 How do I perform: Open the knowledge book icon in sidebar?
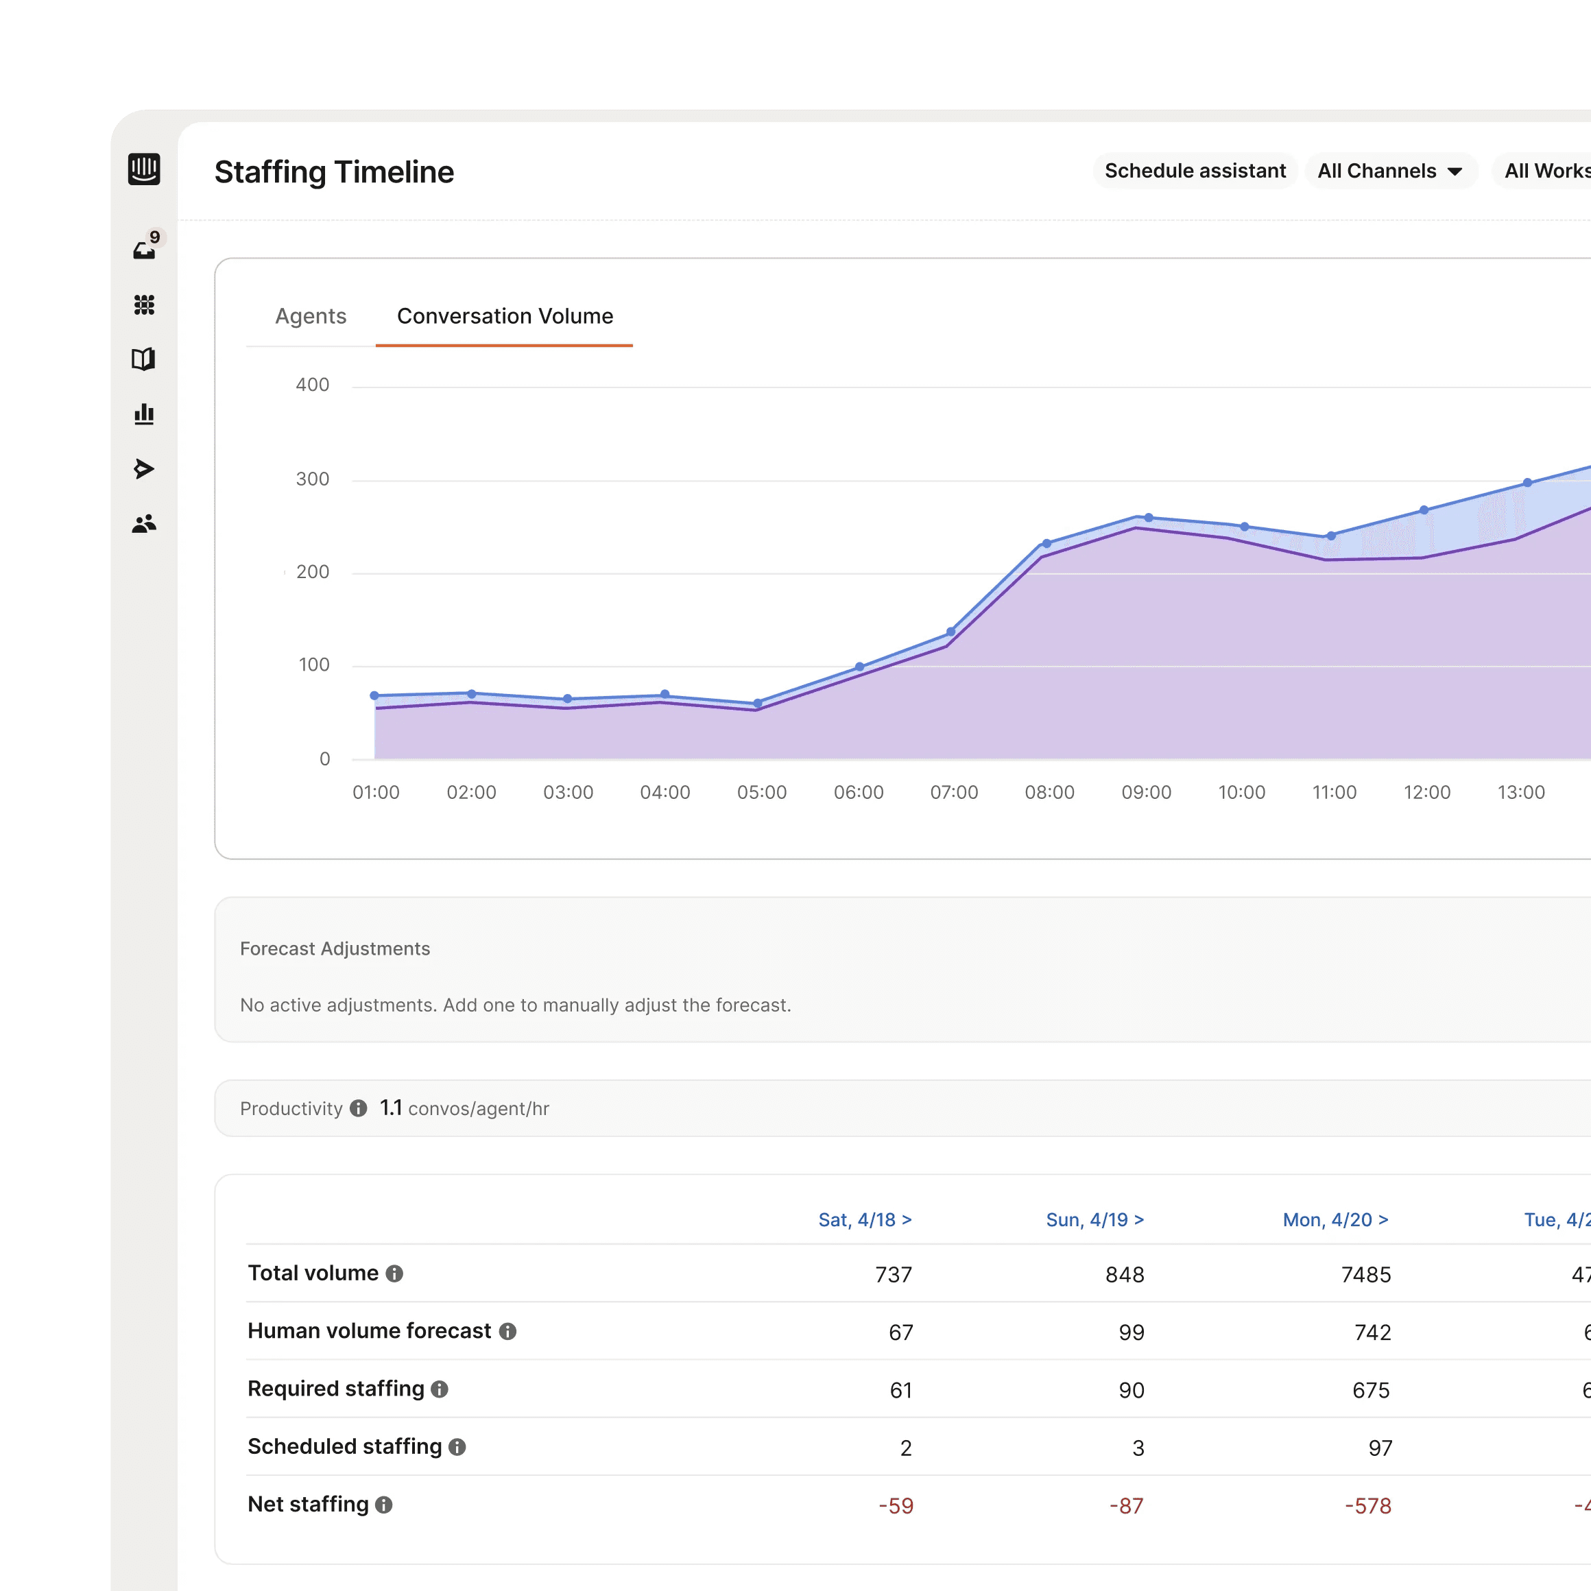[x=143, y=359]
